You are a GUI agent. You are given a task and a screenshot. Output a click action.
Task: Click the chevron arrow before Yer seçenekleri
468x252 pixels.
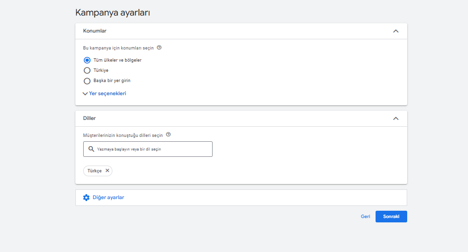[85, 94]
